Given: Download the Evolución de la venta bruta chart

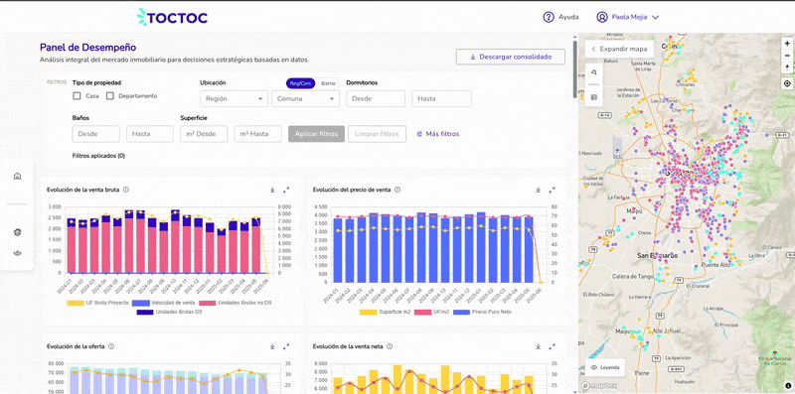Looking at the screenshot, I should [272, 190].
